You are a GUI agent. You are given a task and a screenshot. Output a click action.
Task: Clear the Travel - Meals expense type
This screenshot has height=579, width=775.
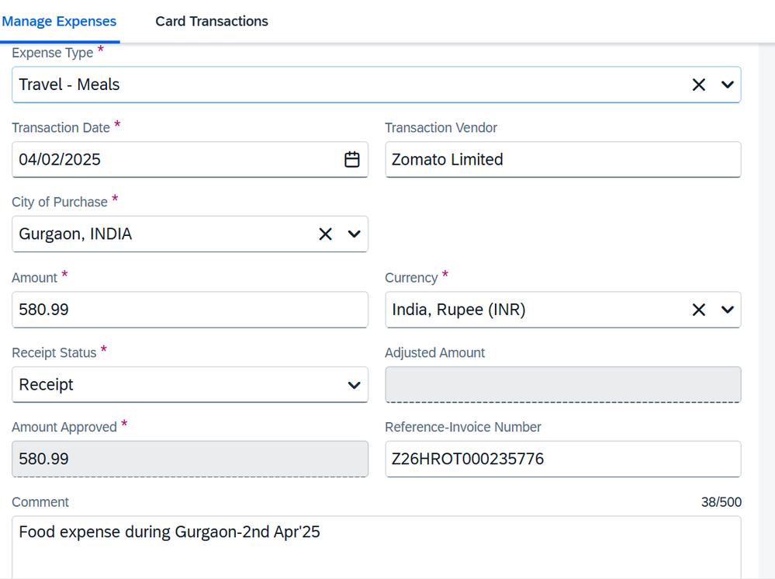(x=698, y=85)
